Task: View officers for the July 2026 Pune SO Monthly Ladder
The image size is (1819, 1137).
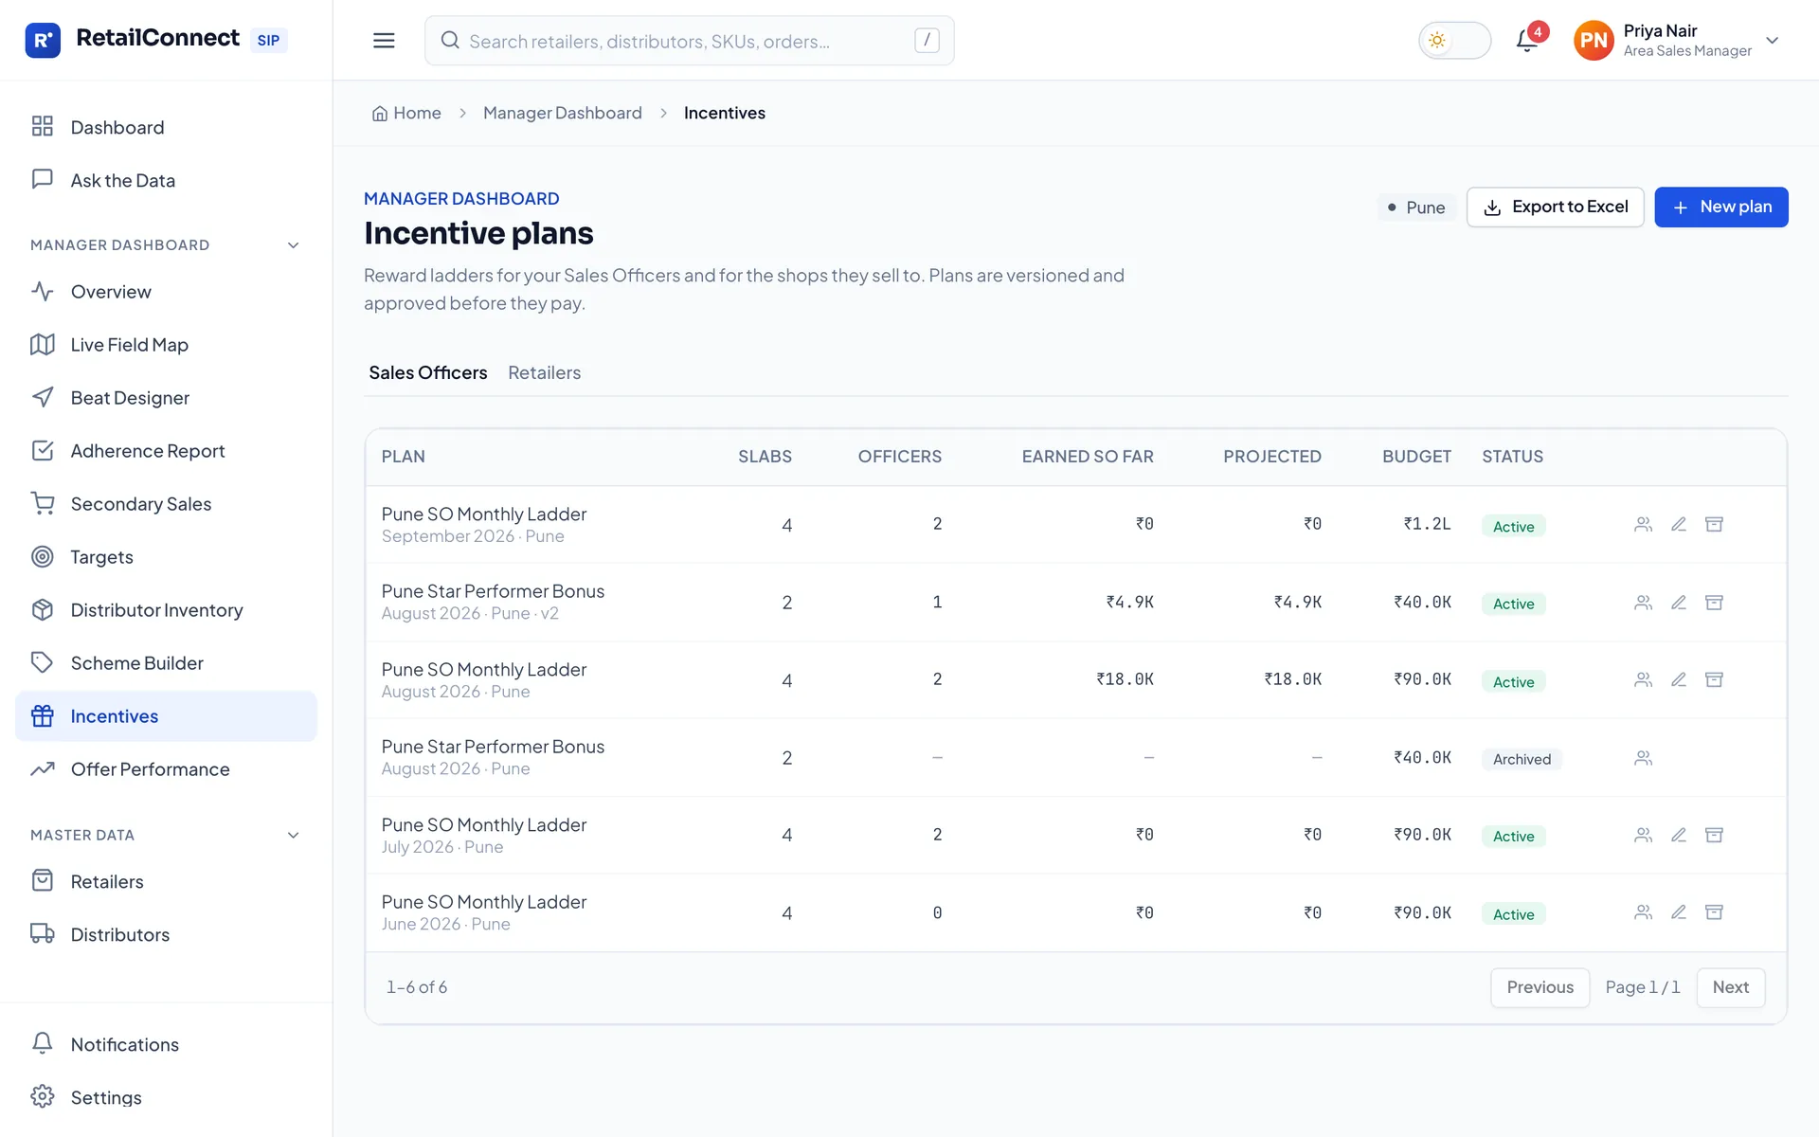Action: 1643,835
